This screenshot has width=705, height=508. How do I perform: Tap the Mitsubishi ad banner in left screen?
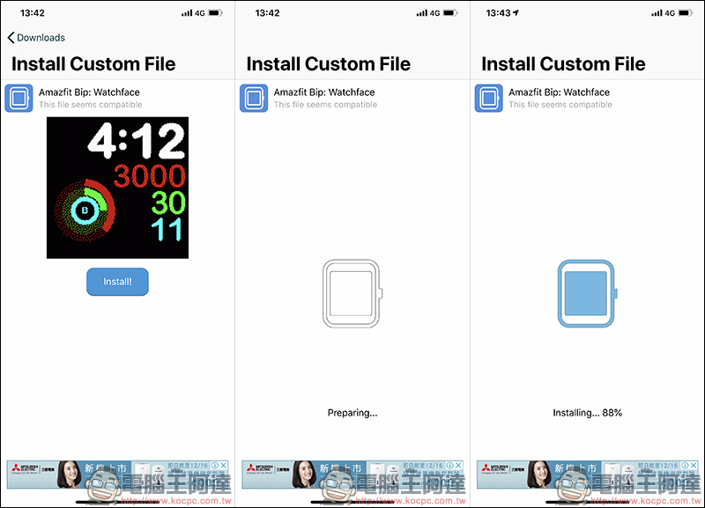[117, 475]
